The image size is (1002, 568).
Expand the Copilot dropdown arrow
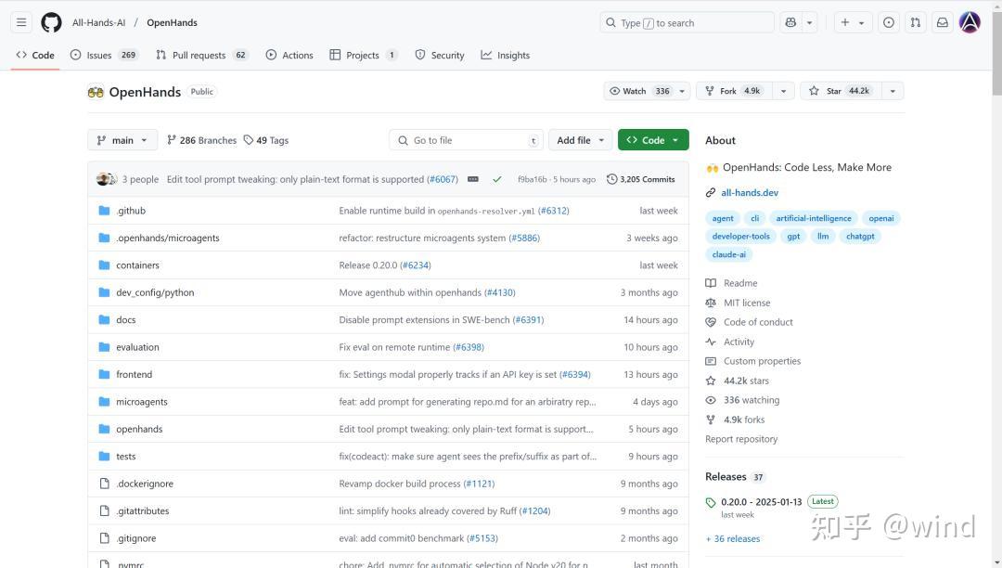click(x=809, y=22)
